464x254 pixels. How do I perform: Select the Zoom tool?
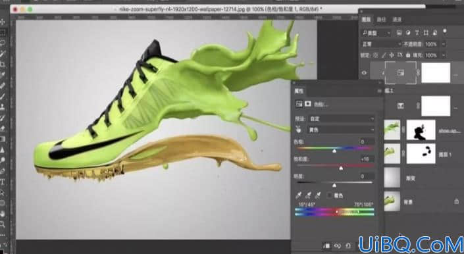pos(3,224)
